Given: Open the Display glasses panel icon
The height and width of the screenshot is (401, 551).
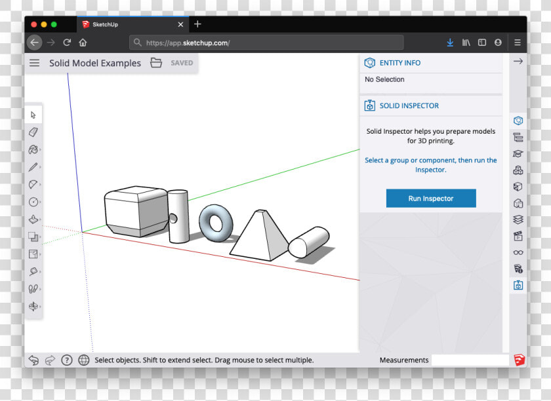Looking at the screenshot, I should 518,252.
